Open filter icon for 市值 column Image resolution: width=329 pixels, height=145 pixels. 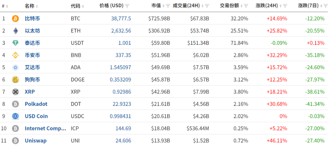pos(168,6)
